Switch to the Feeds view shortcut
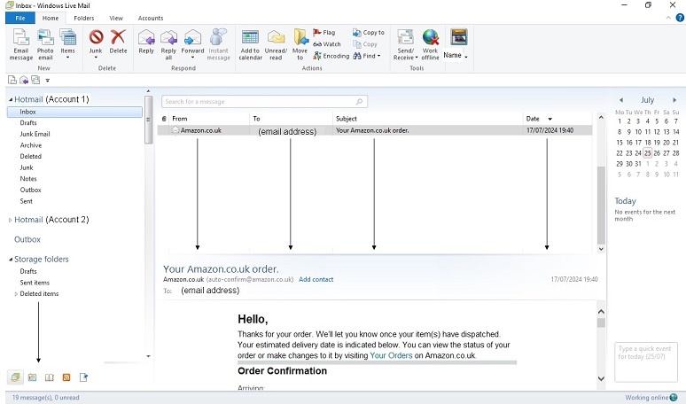 pyautogui.click(x=66, y=377)
